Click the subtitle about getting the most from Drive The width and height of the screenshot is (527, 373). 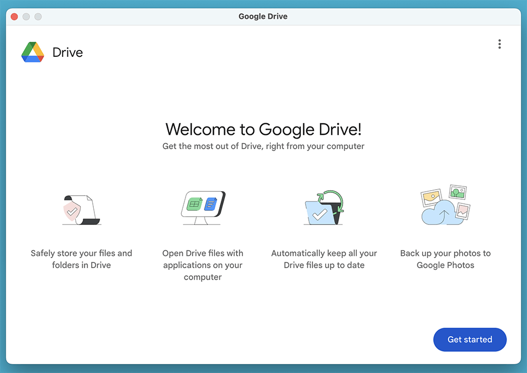point(263,146)
